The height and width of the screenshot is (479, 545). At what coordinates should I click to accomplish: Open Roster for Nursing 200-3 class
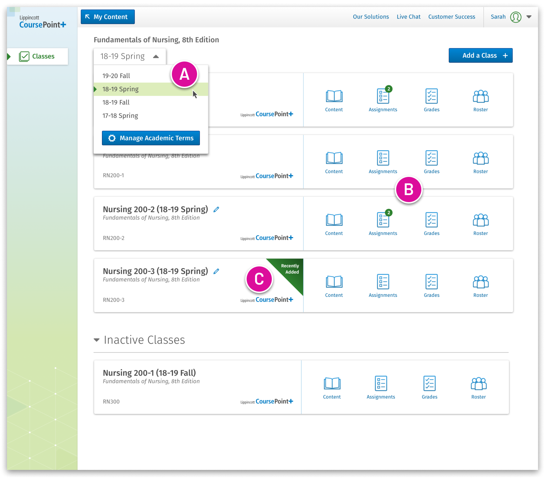pyautogui.click(x=480, y=286)
